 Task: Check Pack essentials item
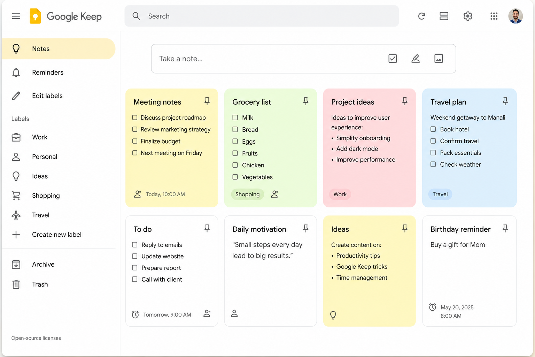[x=433, y=153]
